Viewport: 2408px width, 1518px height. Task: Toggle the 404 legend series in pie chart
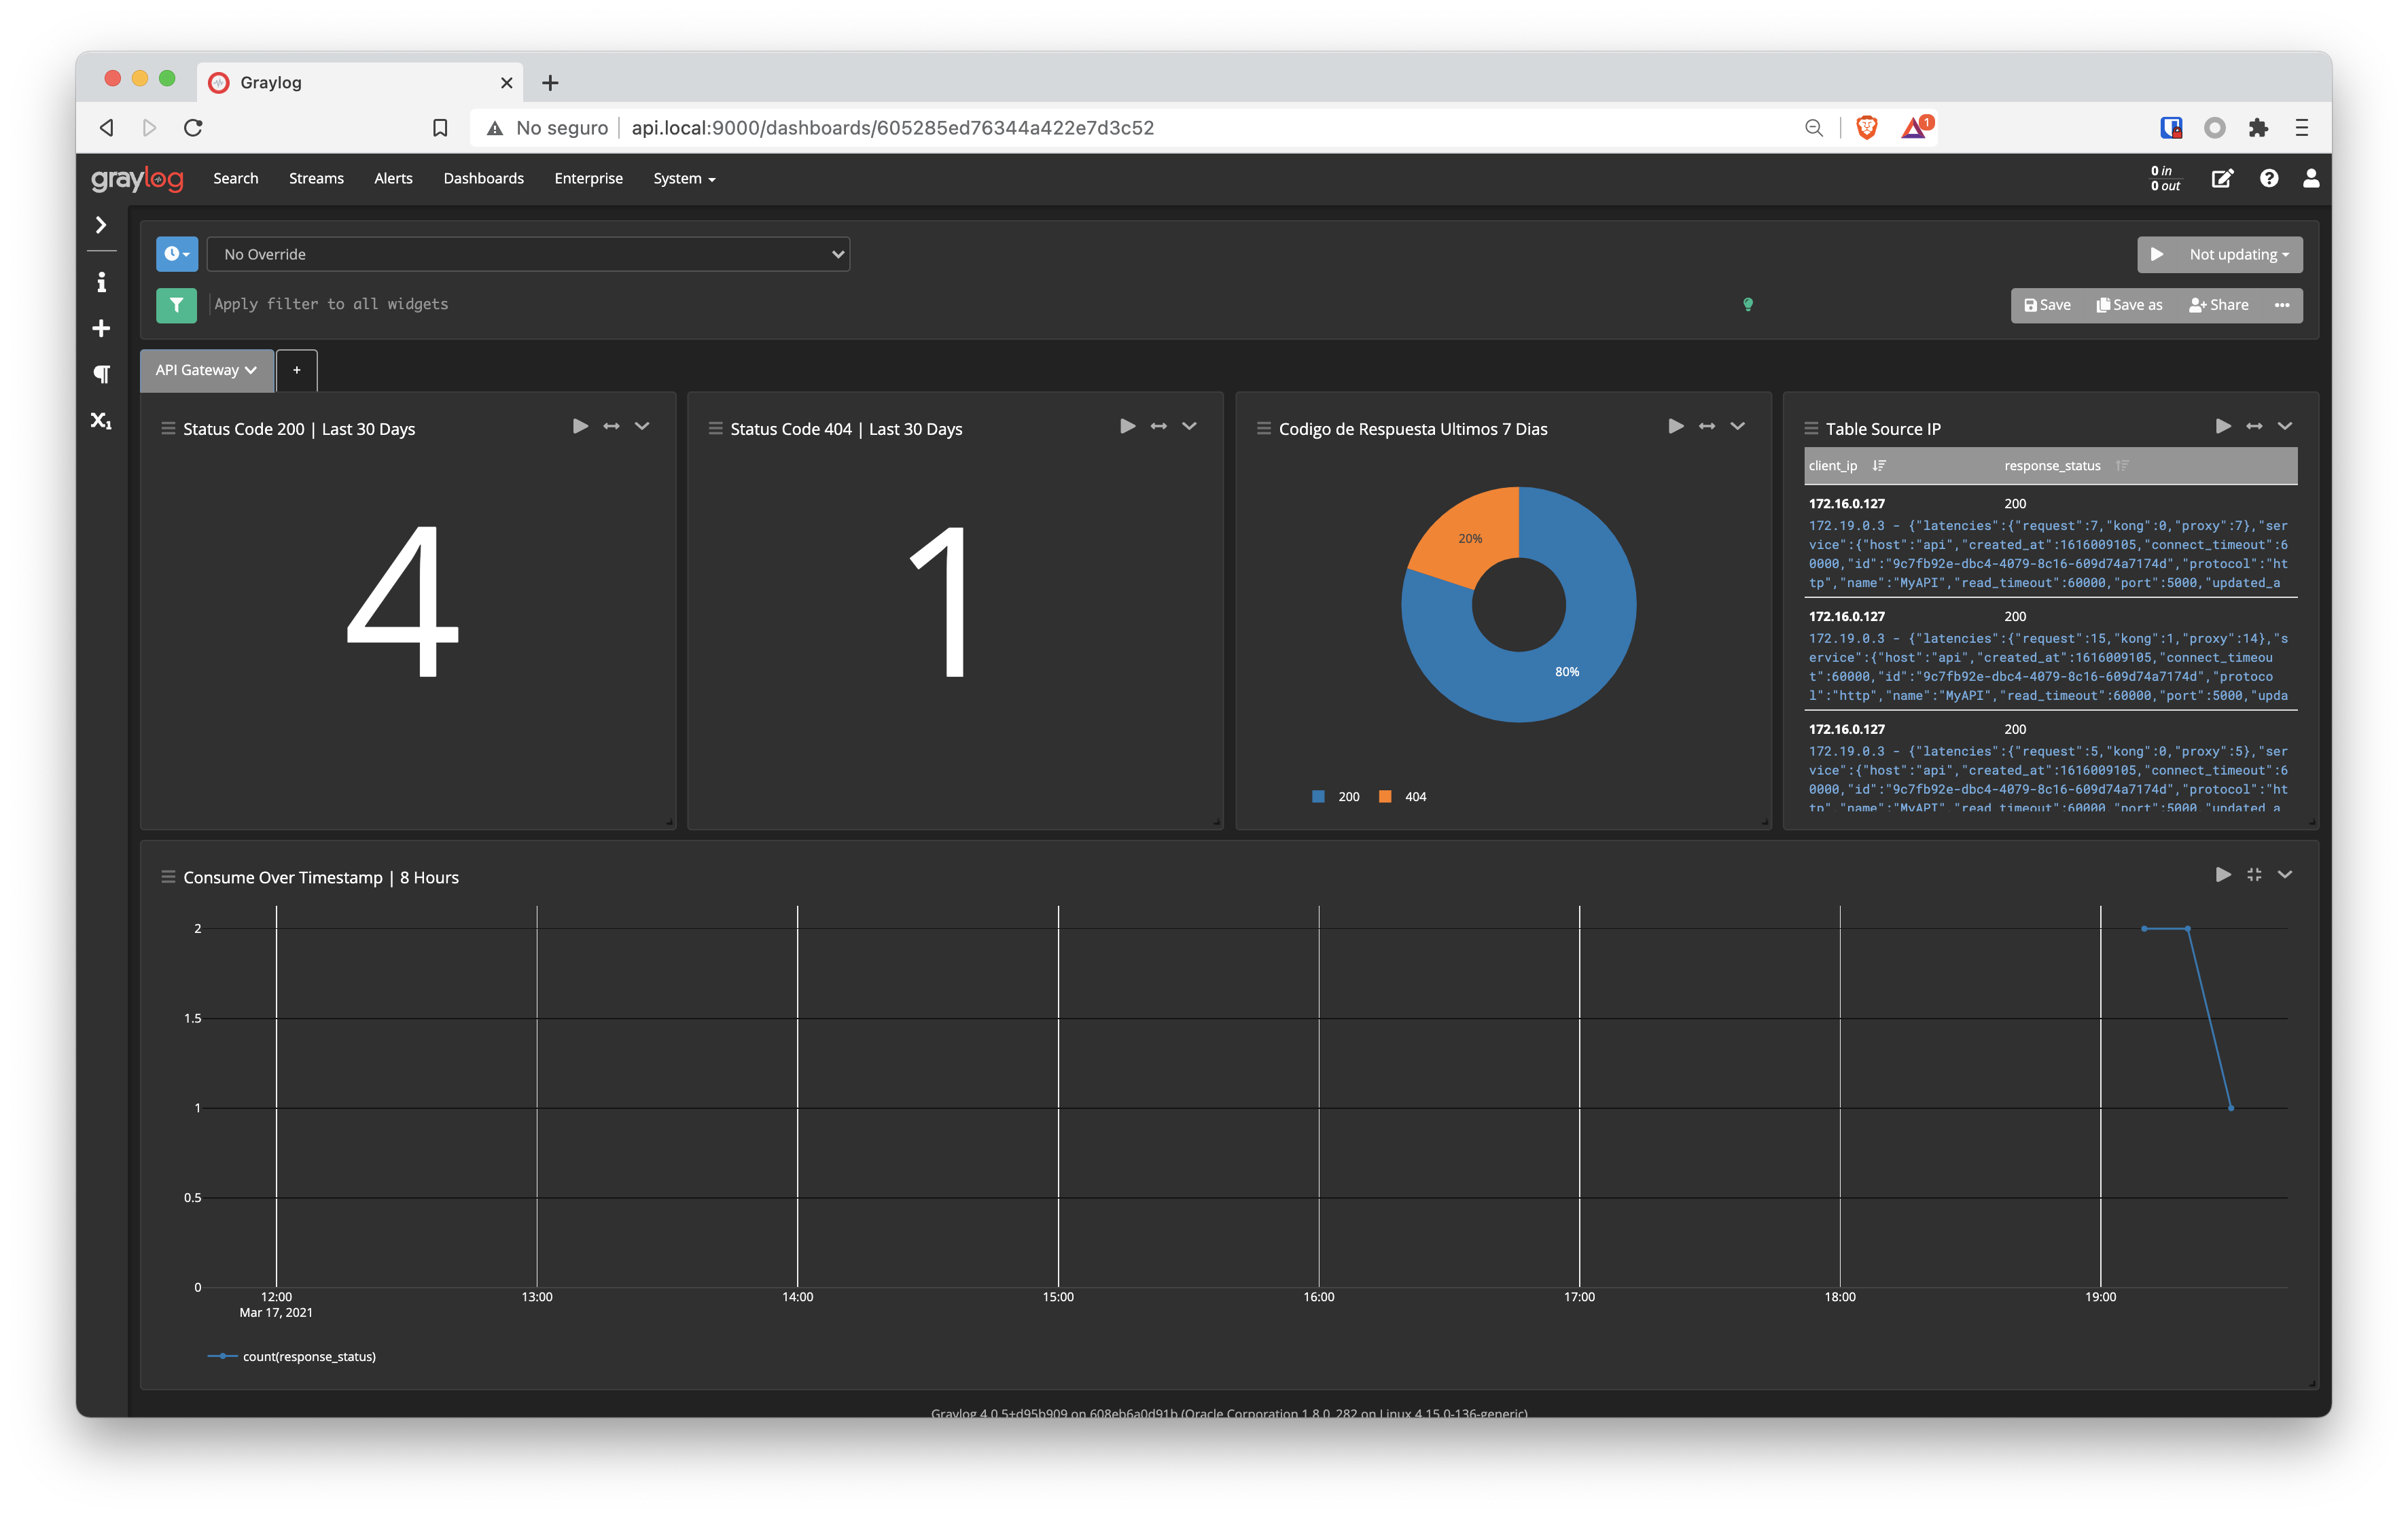(x=1414, y=797)
